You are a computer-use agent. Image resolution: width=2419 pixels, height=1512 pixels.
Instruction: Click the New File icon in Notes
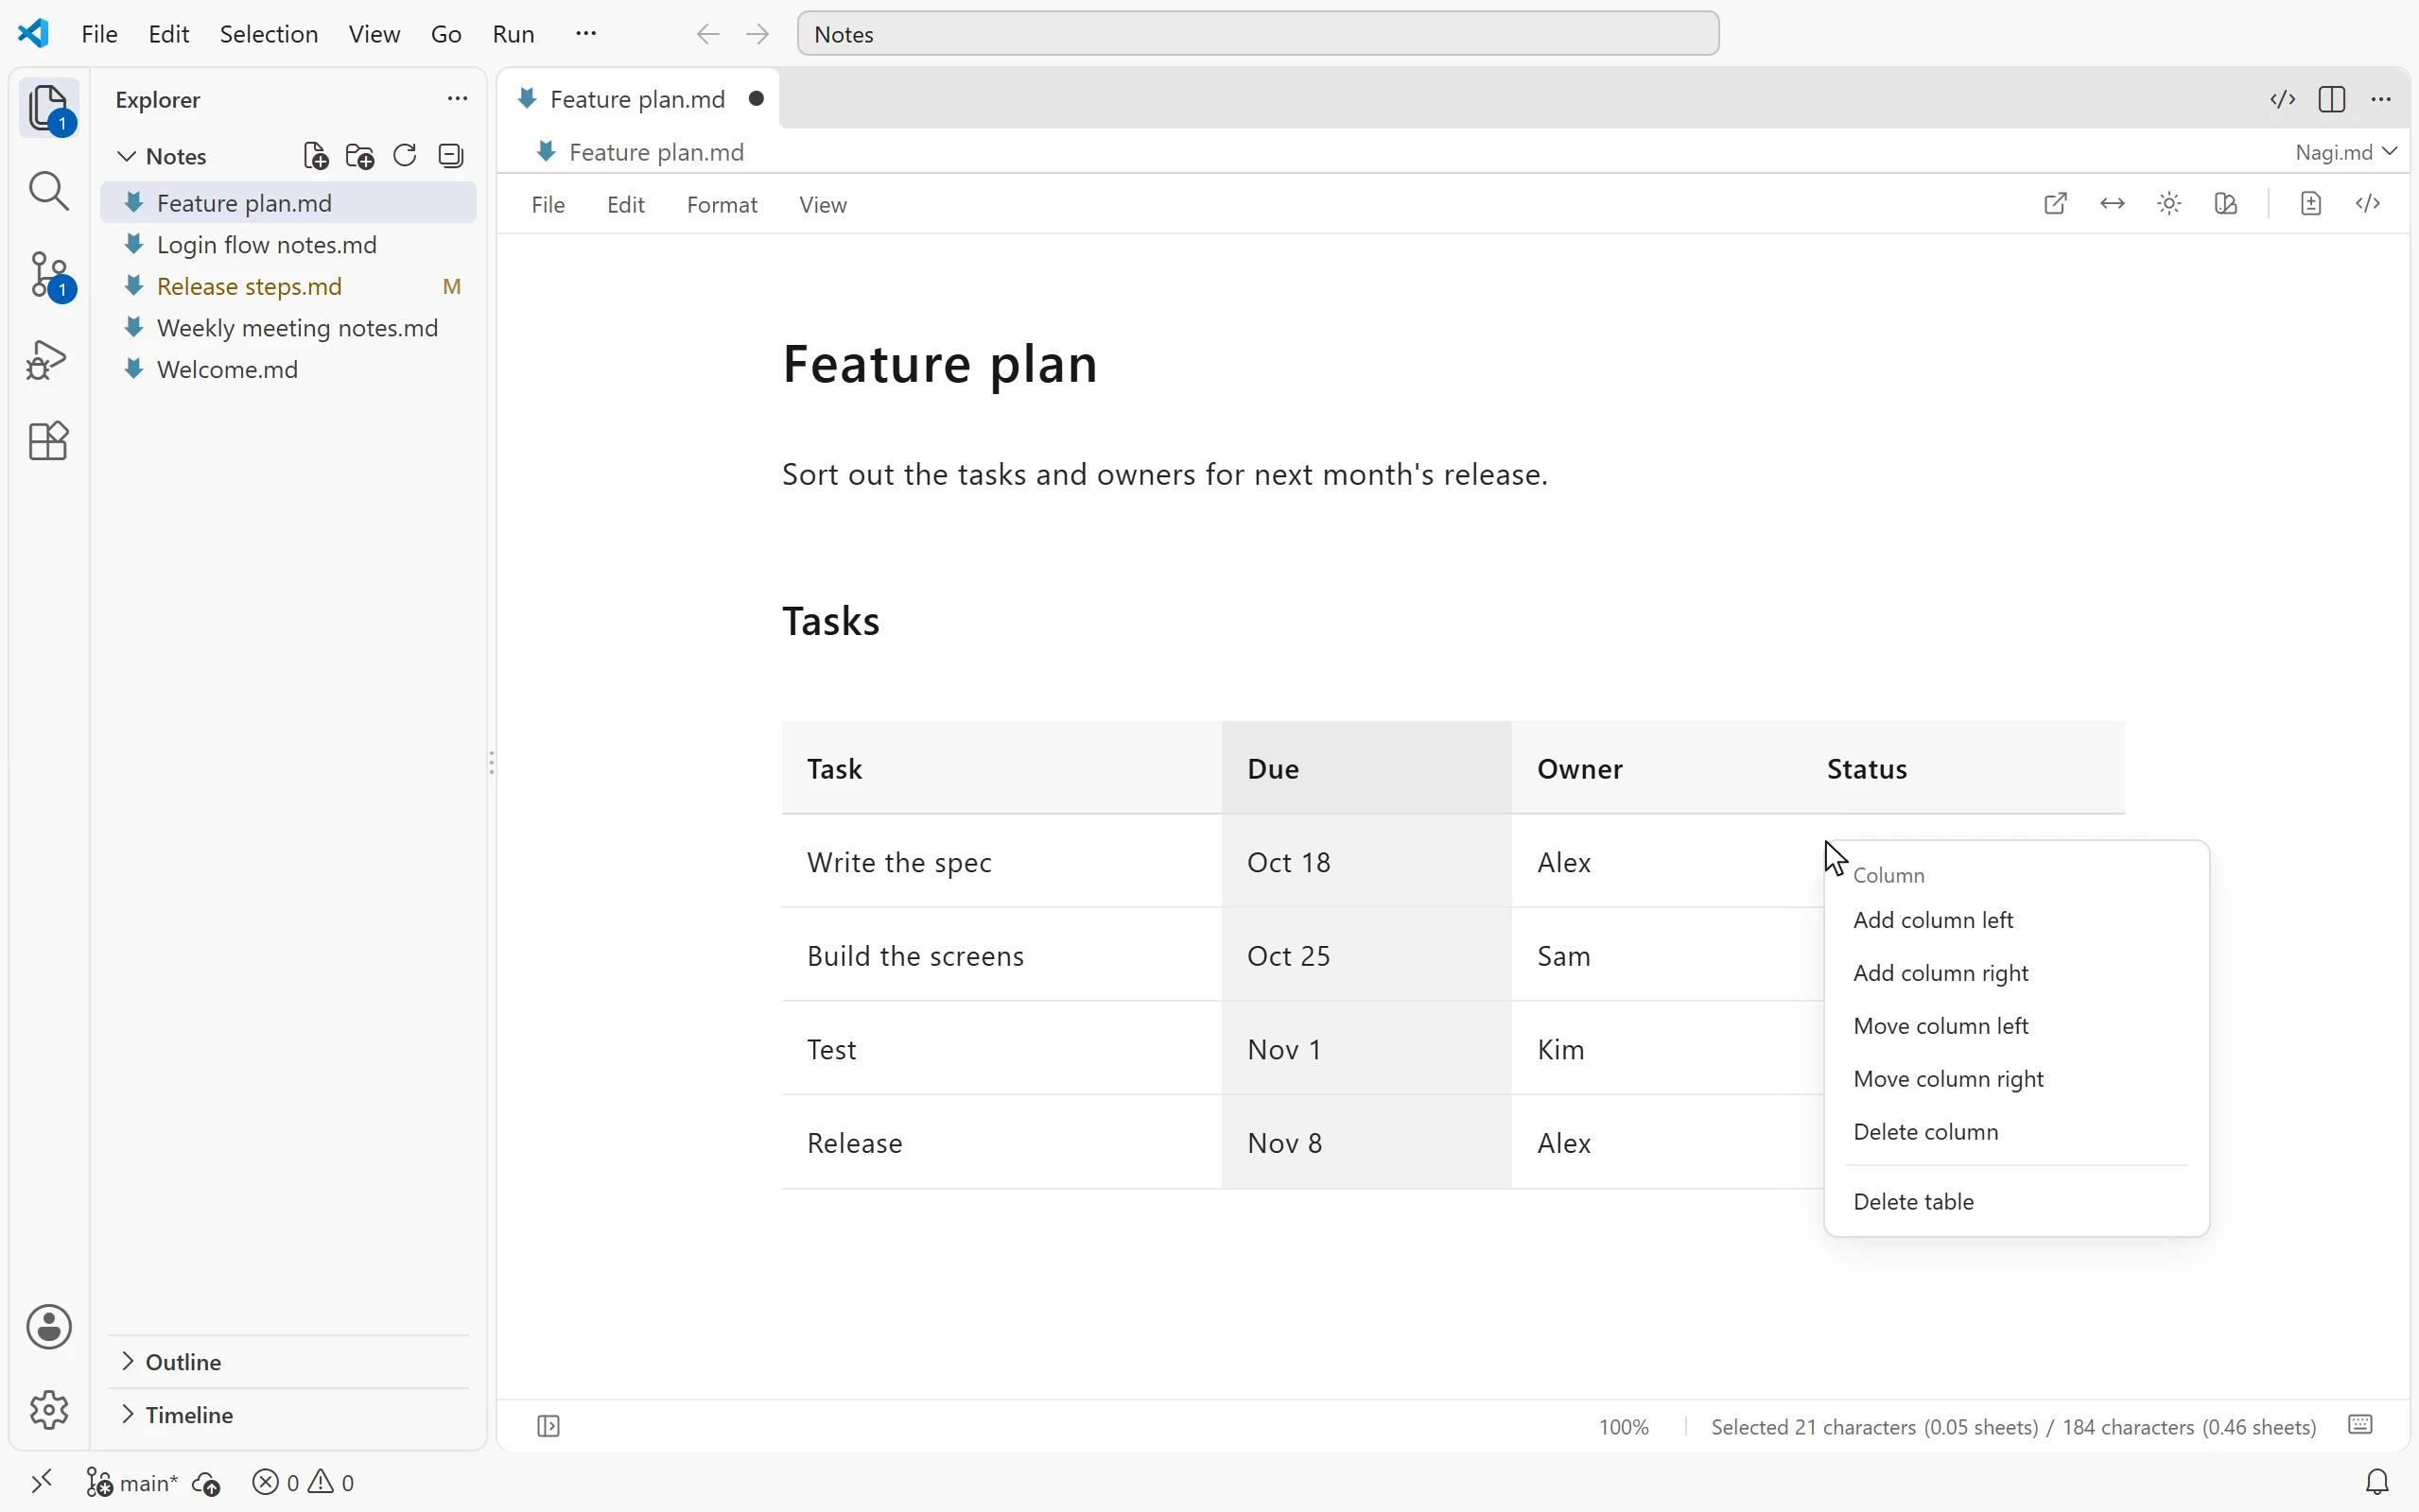(x=315, y=156)
